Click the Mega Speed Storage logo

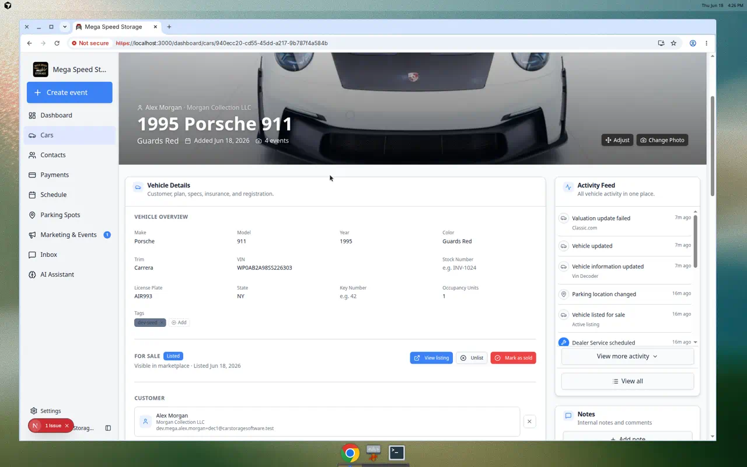[40, 69]
